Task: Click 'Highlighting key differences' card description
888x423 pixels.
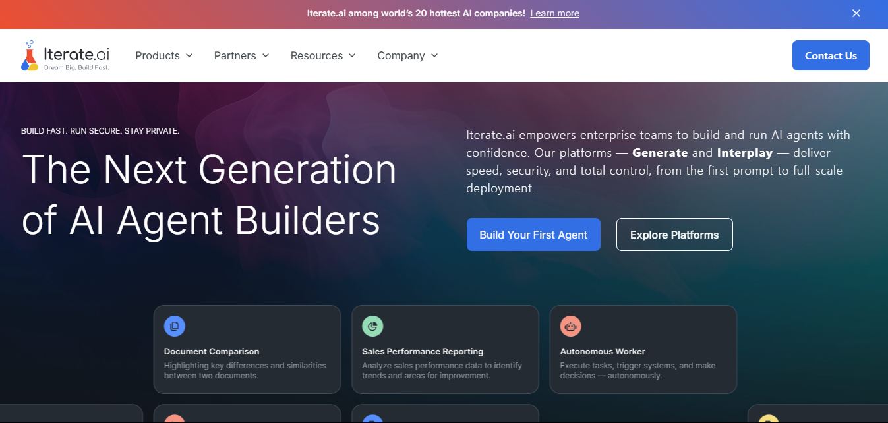Action: point(245,370)
